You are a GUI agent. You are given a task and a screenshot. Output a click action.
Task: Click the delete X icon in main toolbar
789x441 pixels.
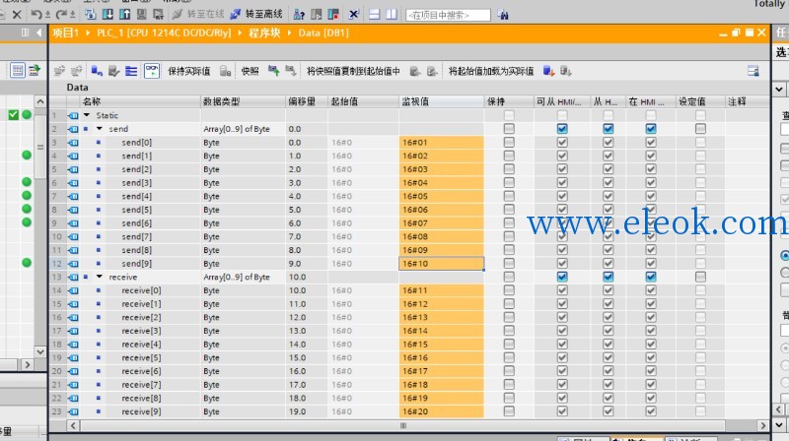point(17,15)
